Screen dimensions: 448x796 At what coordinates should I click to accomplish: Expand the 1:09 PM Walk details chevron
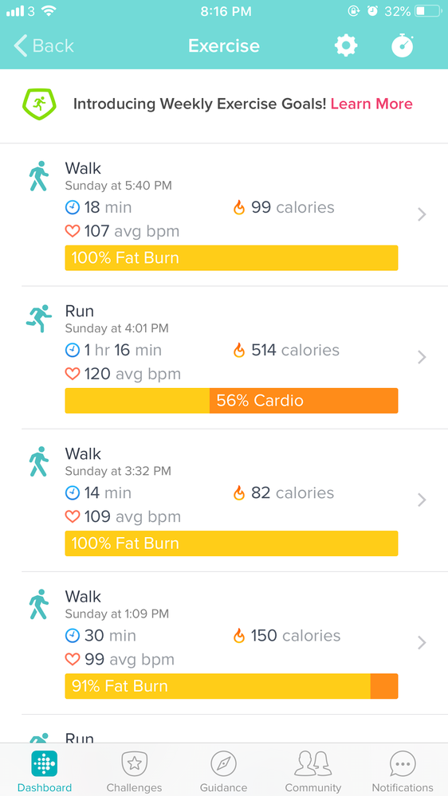(422, 643)
